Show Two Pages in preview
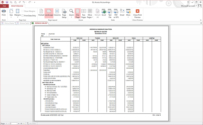The height and width of the screenshot is (125, 203). coord(84,13)
